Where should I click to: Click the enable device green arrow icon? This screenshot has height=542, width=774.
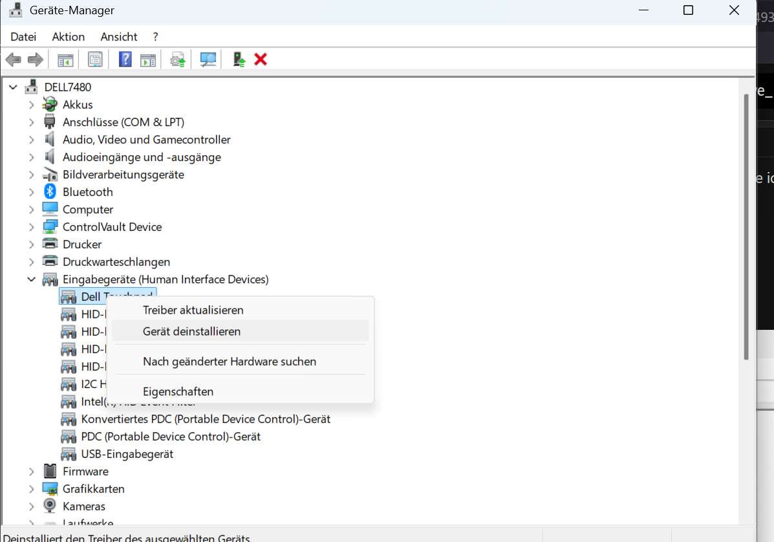239,60
